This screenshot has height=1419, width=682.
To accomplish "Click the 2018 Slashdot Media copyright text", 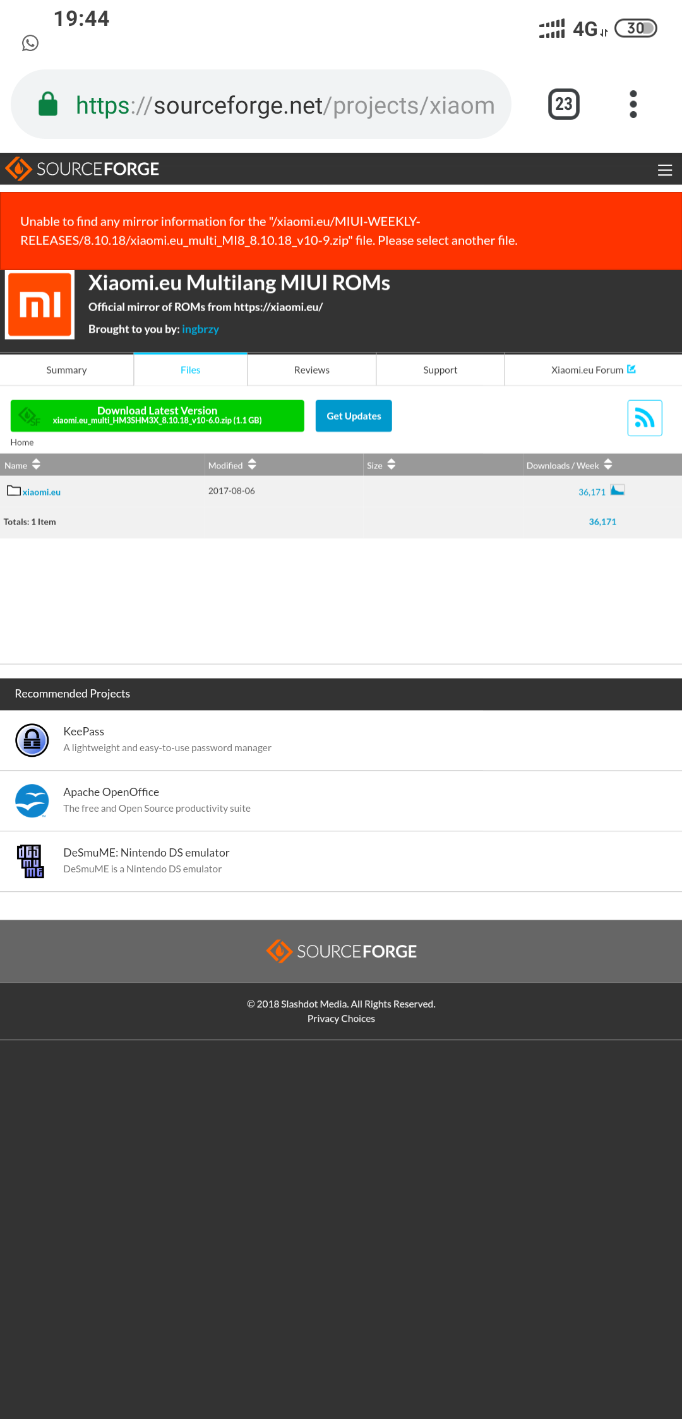I will point(341,1004).
